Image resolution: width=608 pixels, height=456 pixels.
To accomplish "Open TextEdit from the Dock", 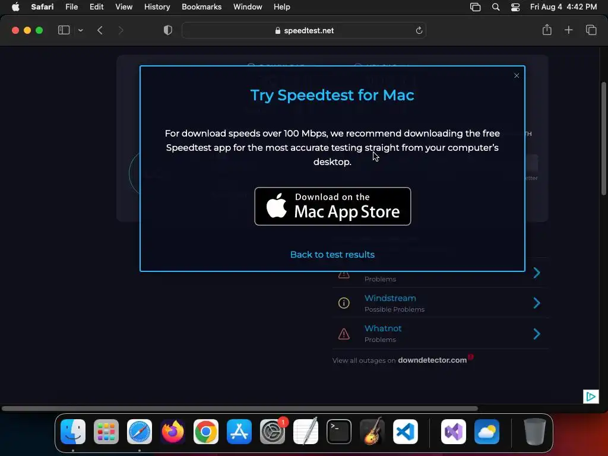I will (x=306, y=432).
